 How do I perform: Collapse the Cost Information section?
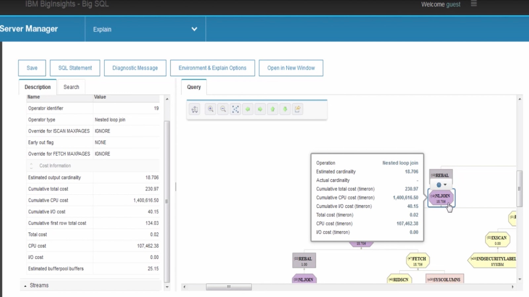[x=31, y=165]
